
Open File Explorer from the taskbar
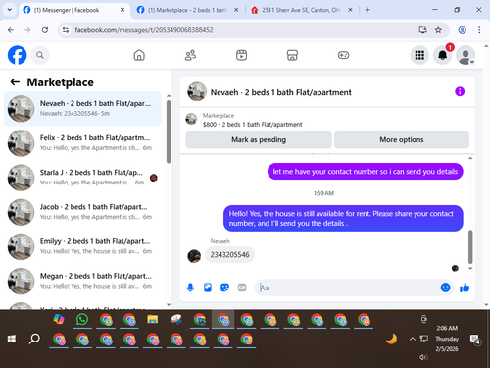[x=153, y=319]
